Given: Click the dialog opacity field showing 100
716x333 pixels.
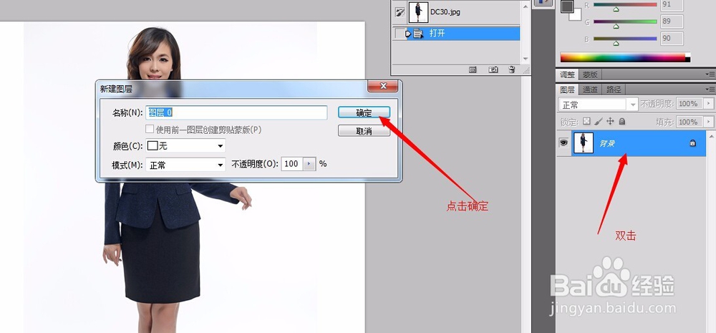Looking at the screenshot, I should tap(292, 164).
